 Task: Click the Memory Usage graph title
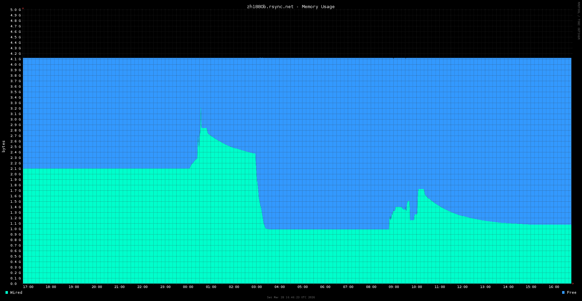click(291, 7)
